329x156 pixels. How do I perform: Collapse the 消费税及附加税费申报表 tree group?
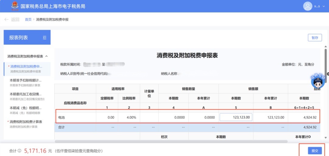click(47, 56)
